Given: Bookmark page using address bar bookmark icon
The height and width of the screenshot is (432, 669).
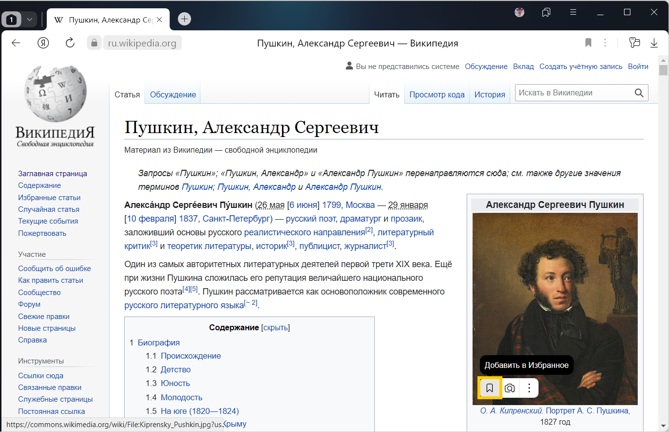Looking at the screenshot, I should tap(588, 43).
